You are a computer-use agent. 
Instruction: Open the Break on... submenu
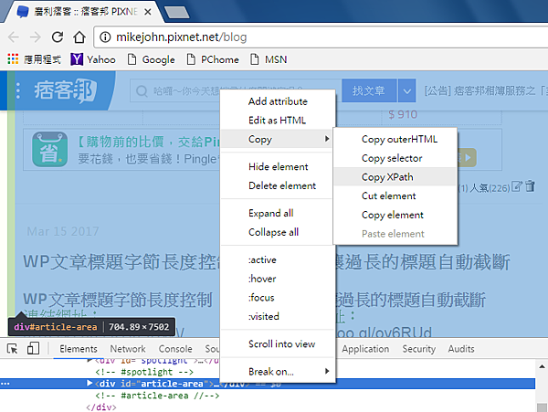point(277,372)
